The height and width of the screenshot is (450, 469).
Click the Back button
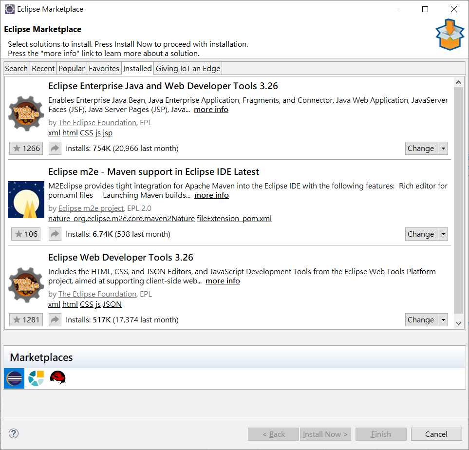click(273, 434)
